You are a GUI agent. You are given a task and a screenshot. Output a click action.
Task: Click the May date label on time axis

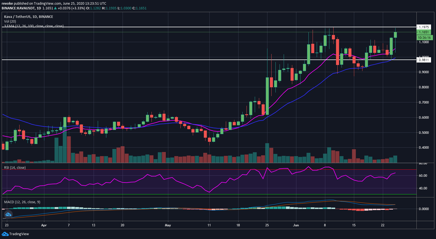coord(168,225)
